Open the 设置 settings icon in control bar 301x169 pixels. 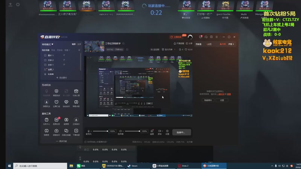tap(167, 131)
